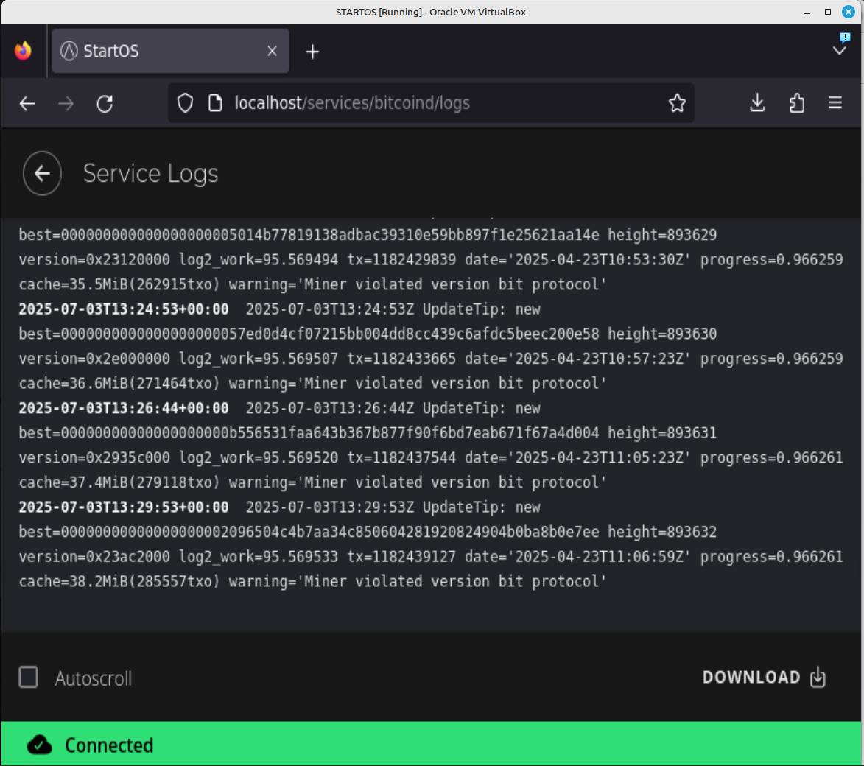Click the 2025-07-03T13:24:53+00:00 timestamp
This screenshot has width=864, height=766.
124,309
